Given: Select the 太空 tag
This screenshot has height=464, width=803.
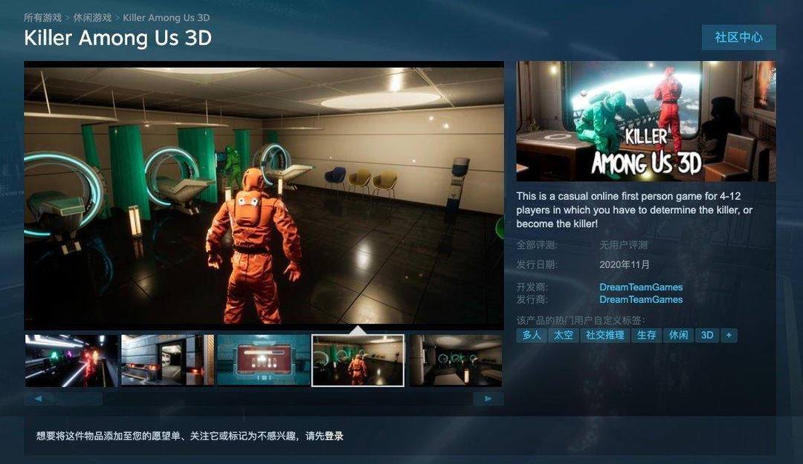Looking at the screenshot, I should pos(564,336).
